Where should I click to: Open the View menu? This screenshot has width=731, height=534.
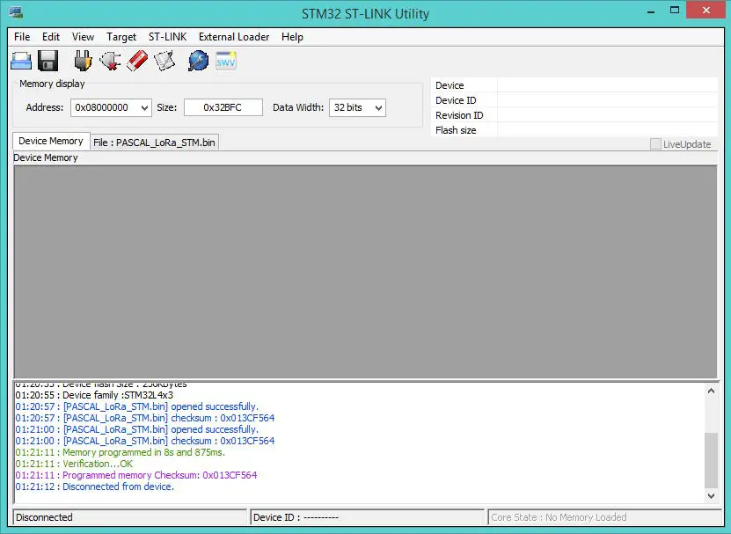coord(83,37)
